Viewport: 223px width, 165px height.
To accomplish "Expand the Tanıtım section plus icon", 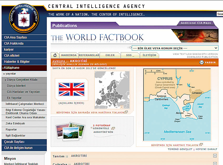I will [215, 156].
